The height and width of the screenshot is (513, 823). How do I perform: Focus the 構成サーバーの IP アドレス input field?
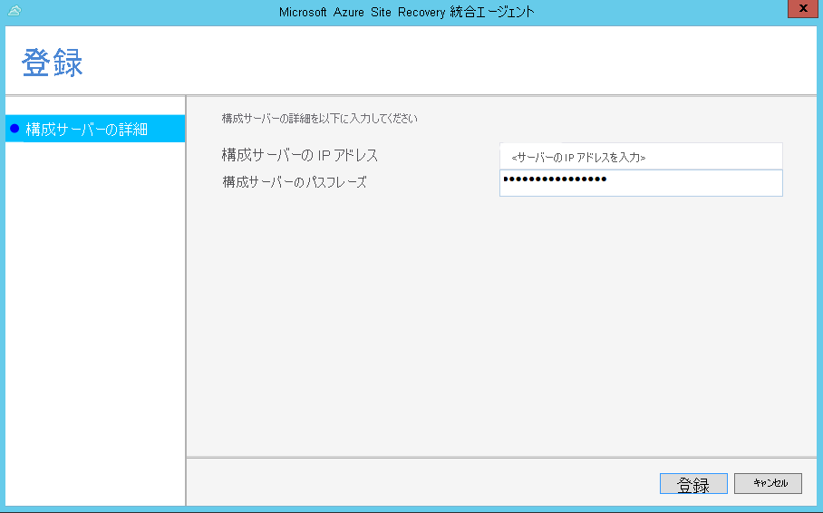[641, 157]
